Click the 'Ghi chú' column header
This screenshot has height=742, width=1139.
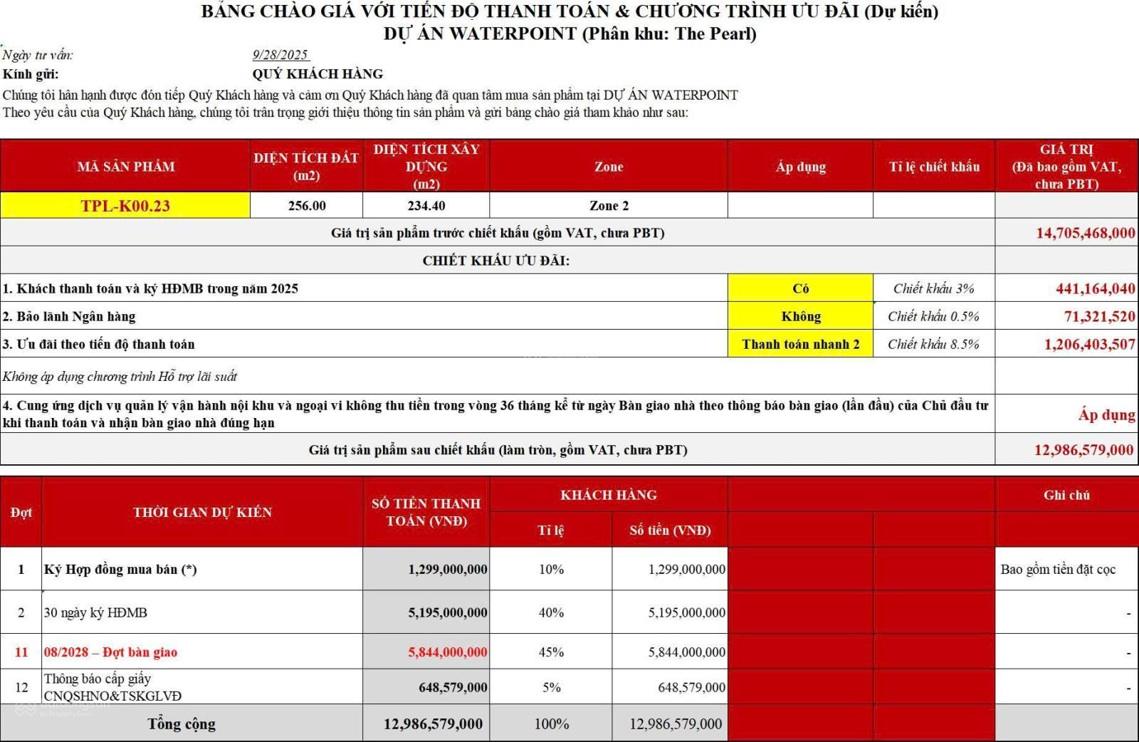coord(1066,495)
